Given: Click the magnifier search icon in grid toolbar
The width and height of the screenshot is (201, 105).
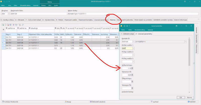Looking at the screenshot, I should [23, 25].
